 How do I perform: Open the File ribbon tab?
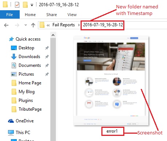[9, 15]
